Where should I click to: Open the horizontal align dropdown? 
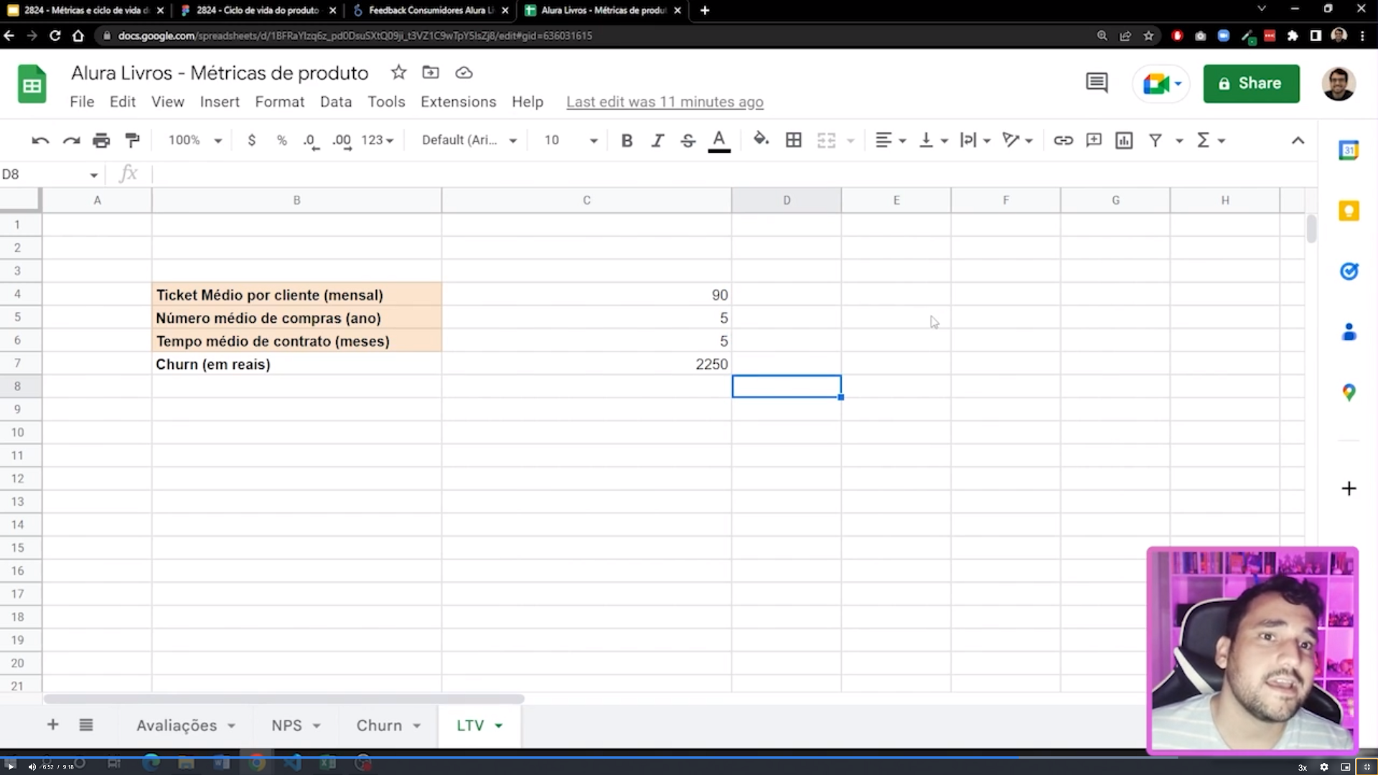click(891, 141)
